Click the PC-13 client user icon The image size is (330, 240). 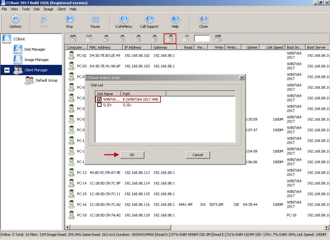tap(72, 172)
